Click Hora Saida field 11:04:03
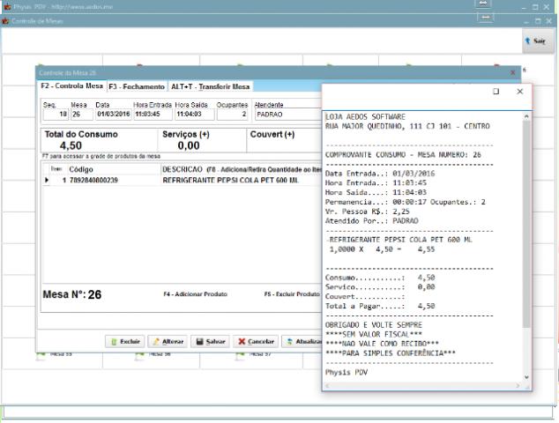The width and height of the screenshot is (559, 423). (x=195, y=115)
